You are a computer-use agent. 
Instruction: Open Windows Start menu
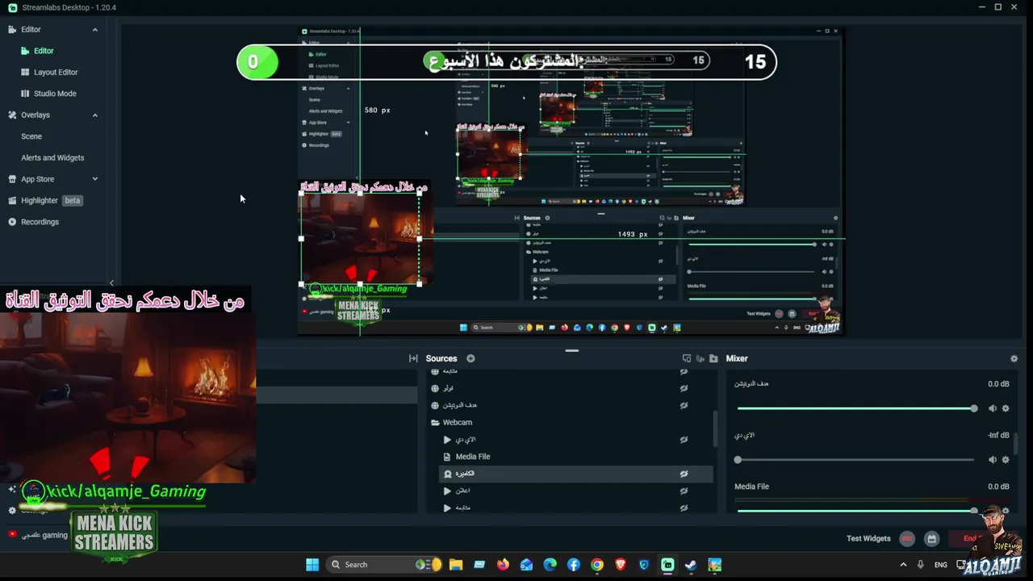(312, 564)
